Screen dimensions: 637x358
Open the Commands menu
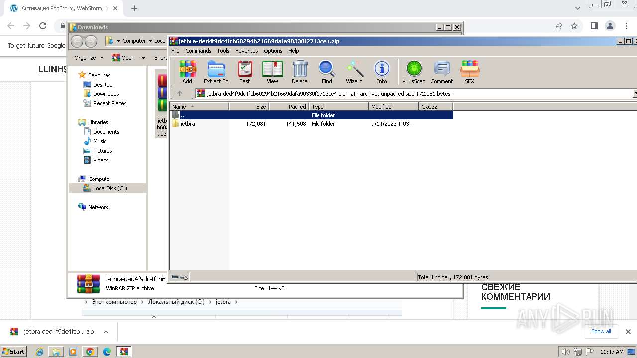click(198, 51)
